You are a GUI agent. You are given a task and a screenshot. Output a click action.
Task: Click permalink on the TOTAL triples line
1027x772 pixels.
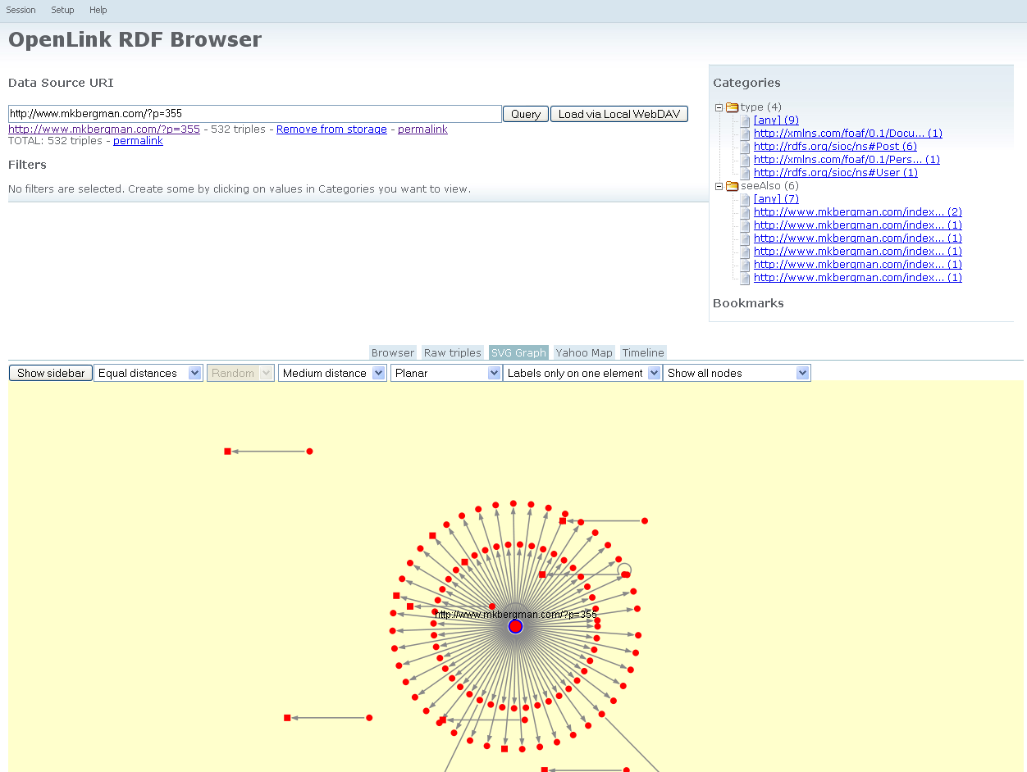(138, 141)
